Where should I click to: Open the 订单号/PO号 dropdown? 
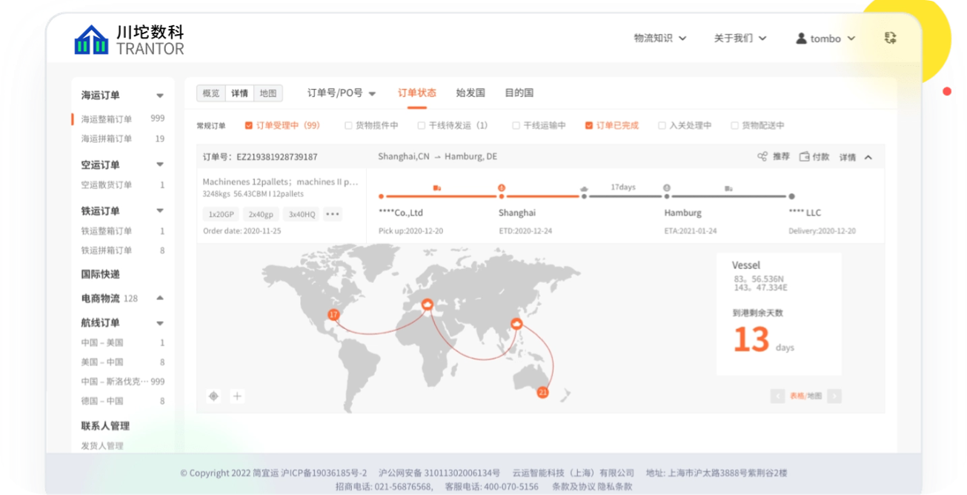click(x=342, y=93)
